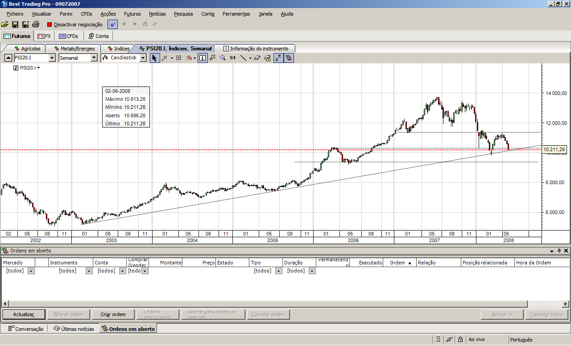
Task: Select the arrow pointer tool
Action: pyautogui.click(x=154, y=58)
